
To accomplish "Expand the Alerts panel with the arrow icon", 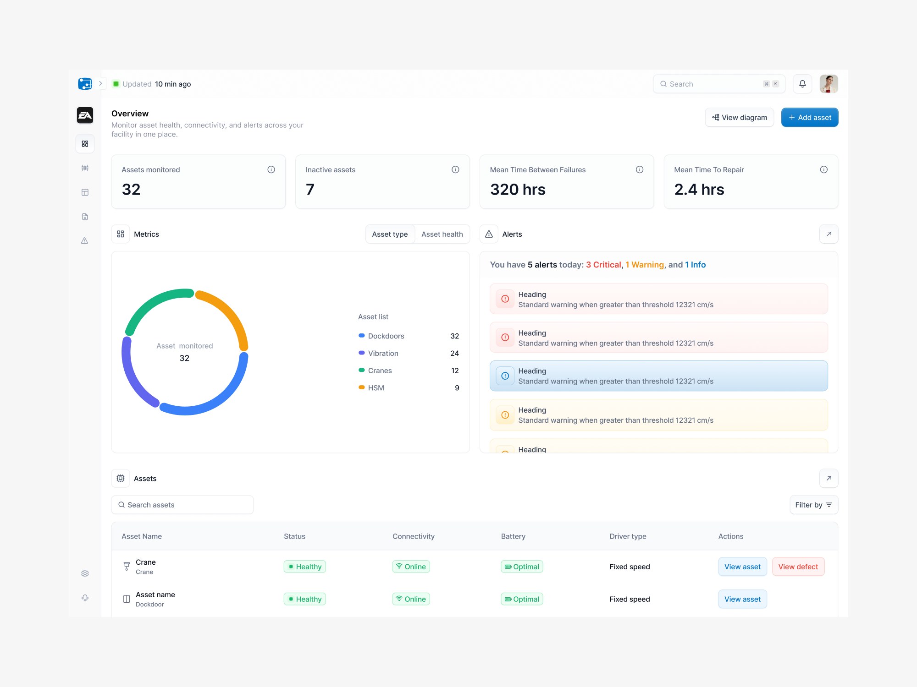I will [829, 234].
